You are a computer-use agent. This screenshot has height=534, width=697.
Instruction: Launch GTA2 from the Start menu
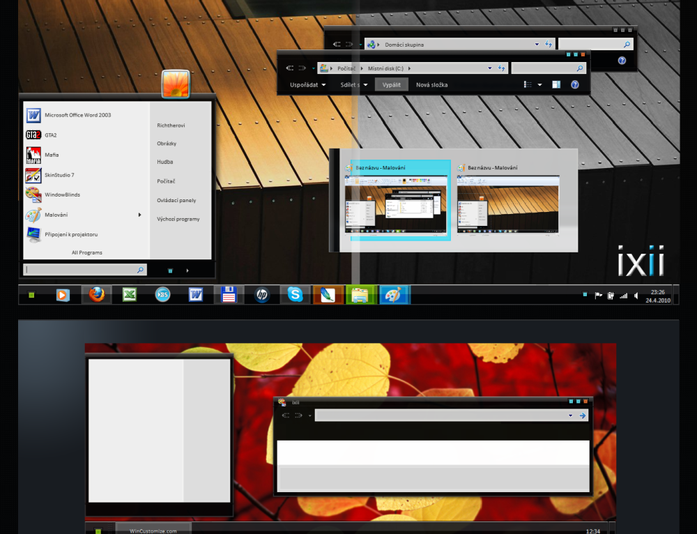51,135
